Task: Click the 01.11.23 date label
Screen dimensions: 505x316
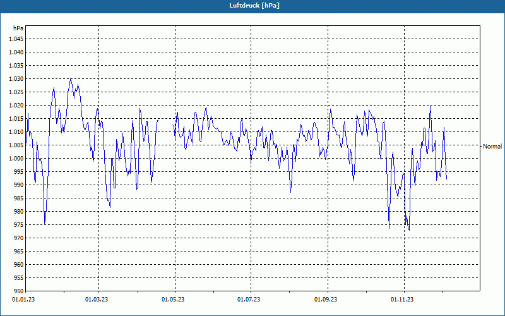Action: pyautogui.click(x=402, y=300)
